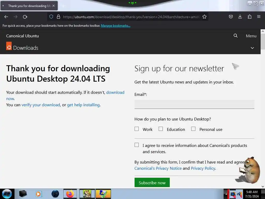Tick the Education checkbox
The height and width of the screenshot is (199, 265).
(161, 129)
